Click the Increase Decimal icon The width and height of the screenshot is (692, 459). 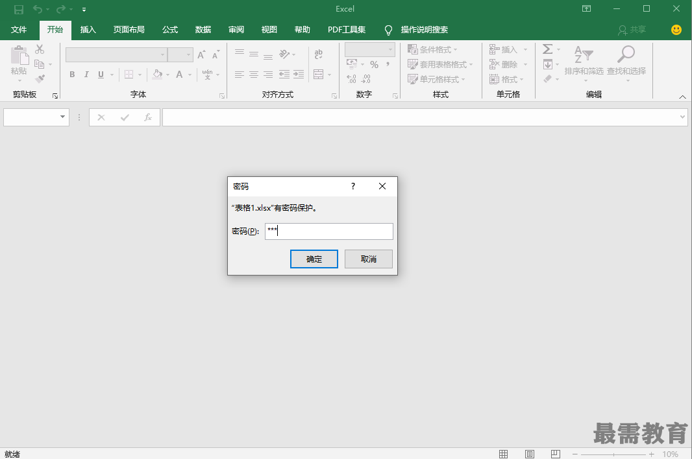(351, 79)
